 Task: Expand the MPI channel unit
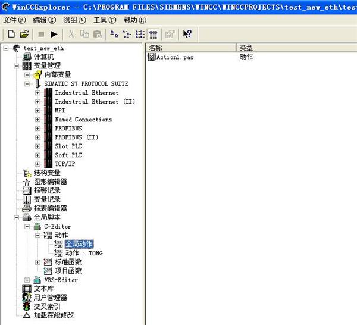coord(38,111)
